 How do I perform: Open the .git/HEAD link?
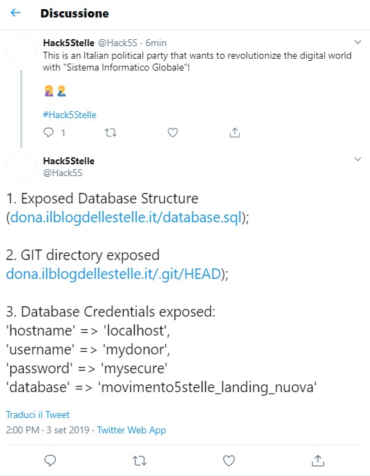point(113,274)
